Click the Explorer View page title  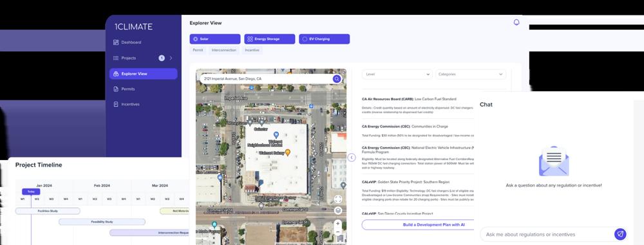206,23
